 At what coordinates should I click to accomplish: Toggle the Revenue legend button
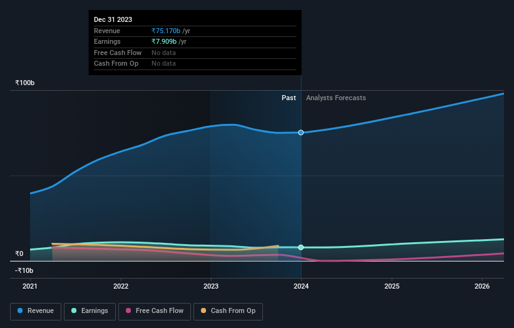coord(36,311)
